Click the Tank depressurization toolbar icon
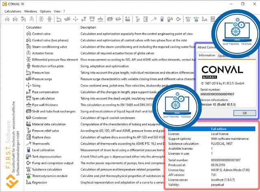The height and width of the screenshot is (192, 260). tap(170, 19)
